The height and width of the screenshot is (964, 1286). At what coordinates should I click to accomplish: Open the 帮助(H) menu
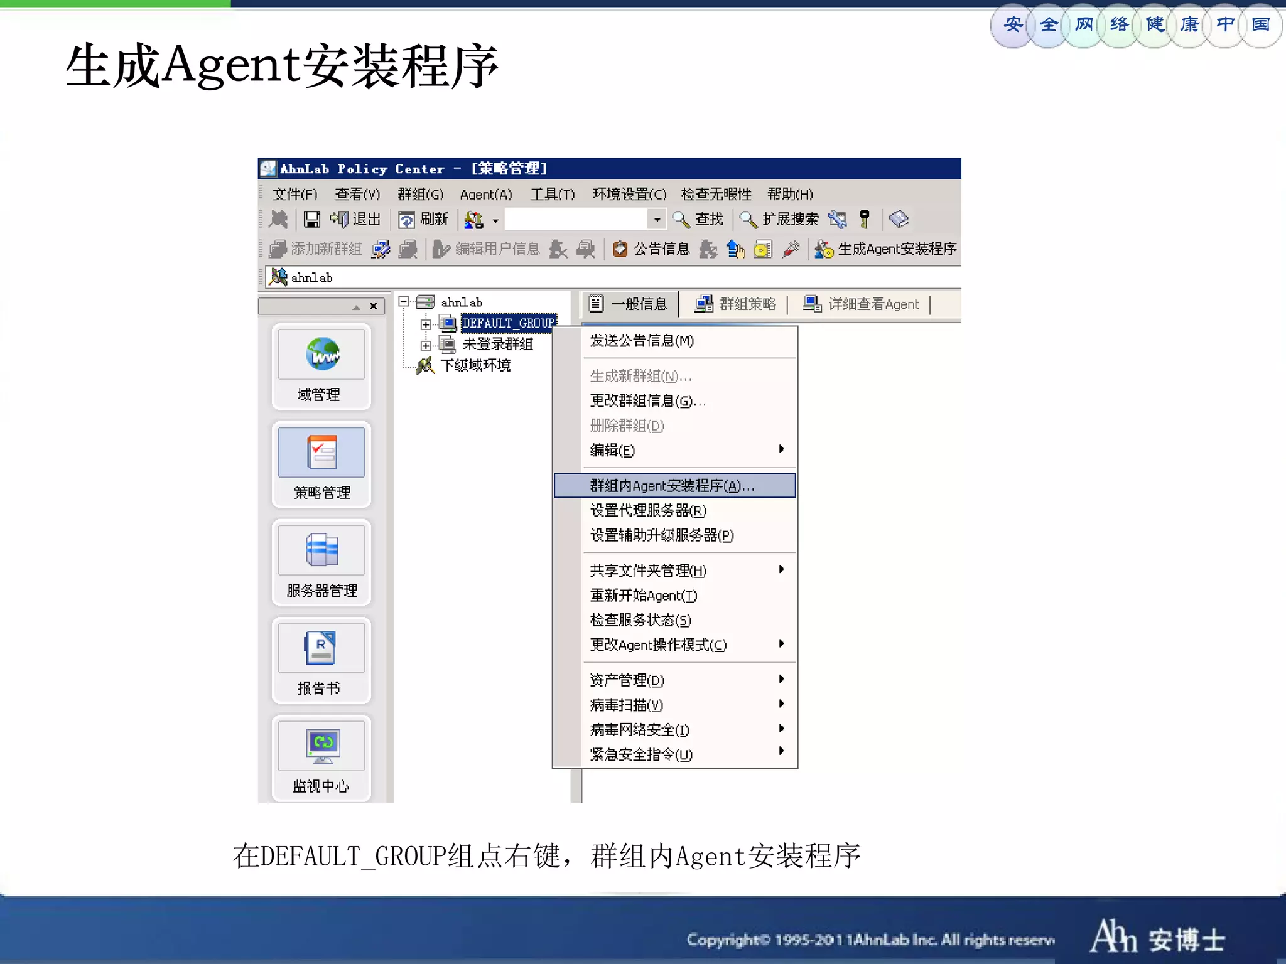(x=790, y=194)
